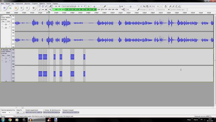216x122 pixels.
Task: Click 'Click to Start Monitoring' on the record meter
Action: 69,6
